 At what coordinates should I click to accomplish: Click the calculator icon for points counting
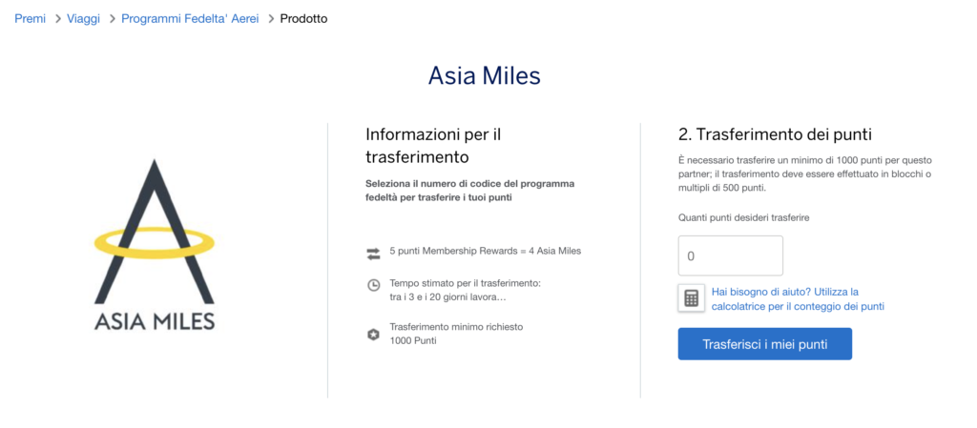691,298
